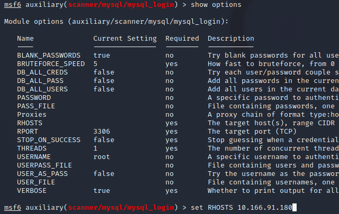339x214 pixels.
Task: Click the RPORT value 3306
Action: [x=102, y=131]
